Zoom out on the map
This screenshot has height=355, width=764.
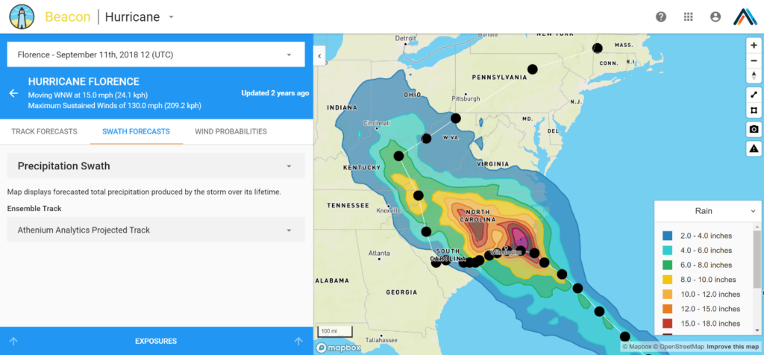coord(754,60)
